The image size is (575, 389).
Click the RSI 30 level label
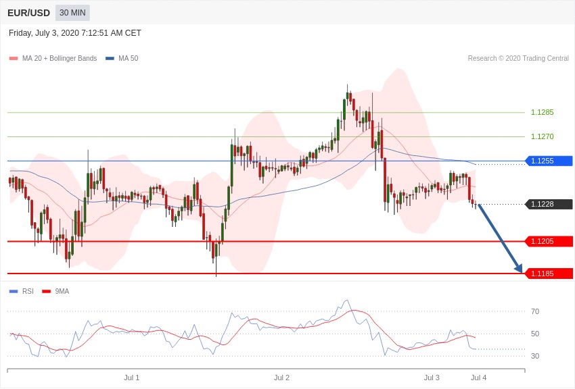pyautogui.click(x=535, y=356)
